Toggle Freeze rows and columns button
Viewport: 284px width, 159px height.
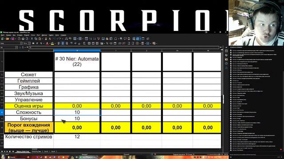click(138, 38)
